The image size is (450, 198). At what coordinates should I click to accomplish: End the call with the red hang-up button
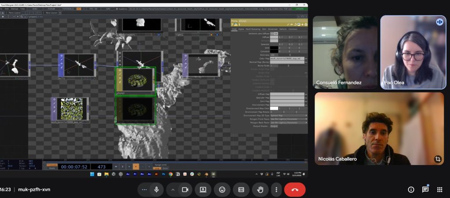(x=295, y=190)
